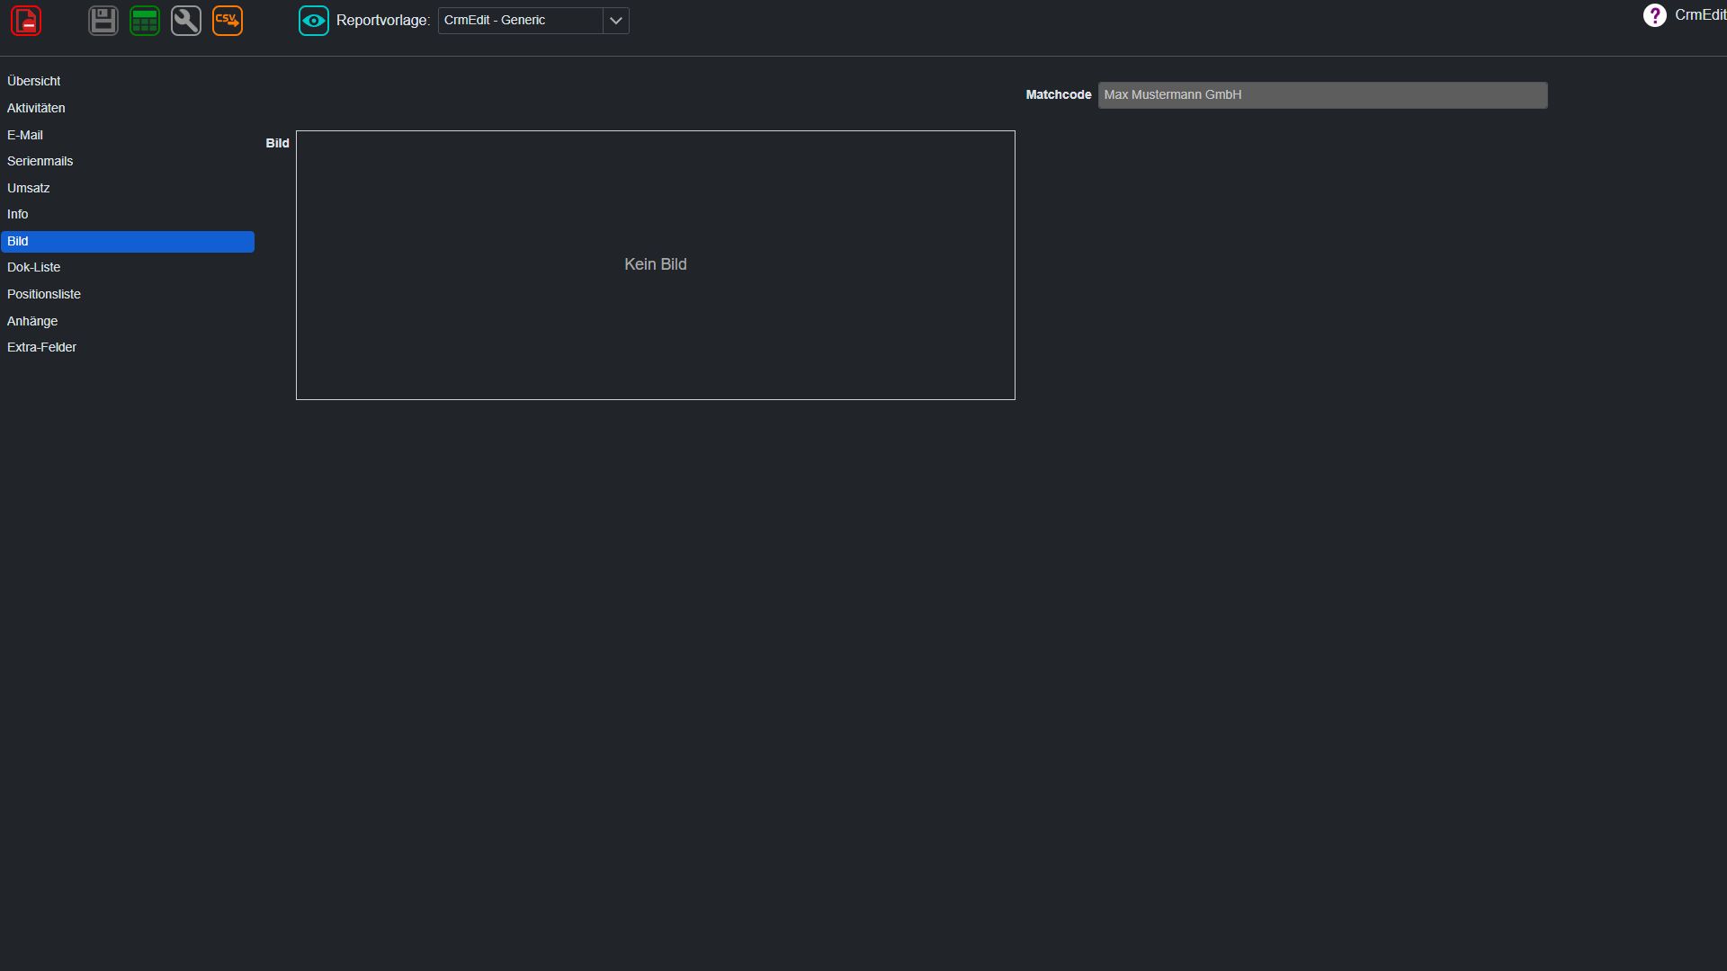Select the highlighted Bild sidebar item
Image resolution: width=1727 pixels, height=971 pixels.
128,242
